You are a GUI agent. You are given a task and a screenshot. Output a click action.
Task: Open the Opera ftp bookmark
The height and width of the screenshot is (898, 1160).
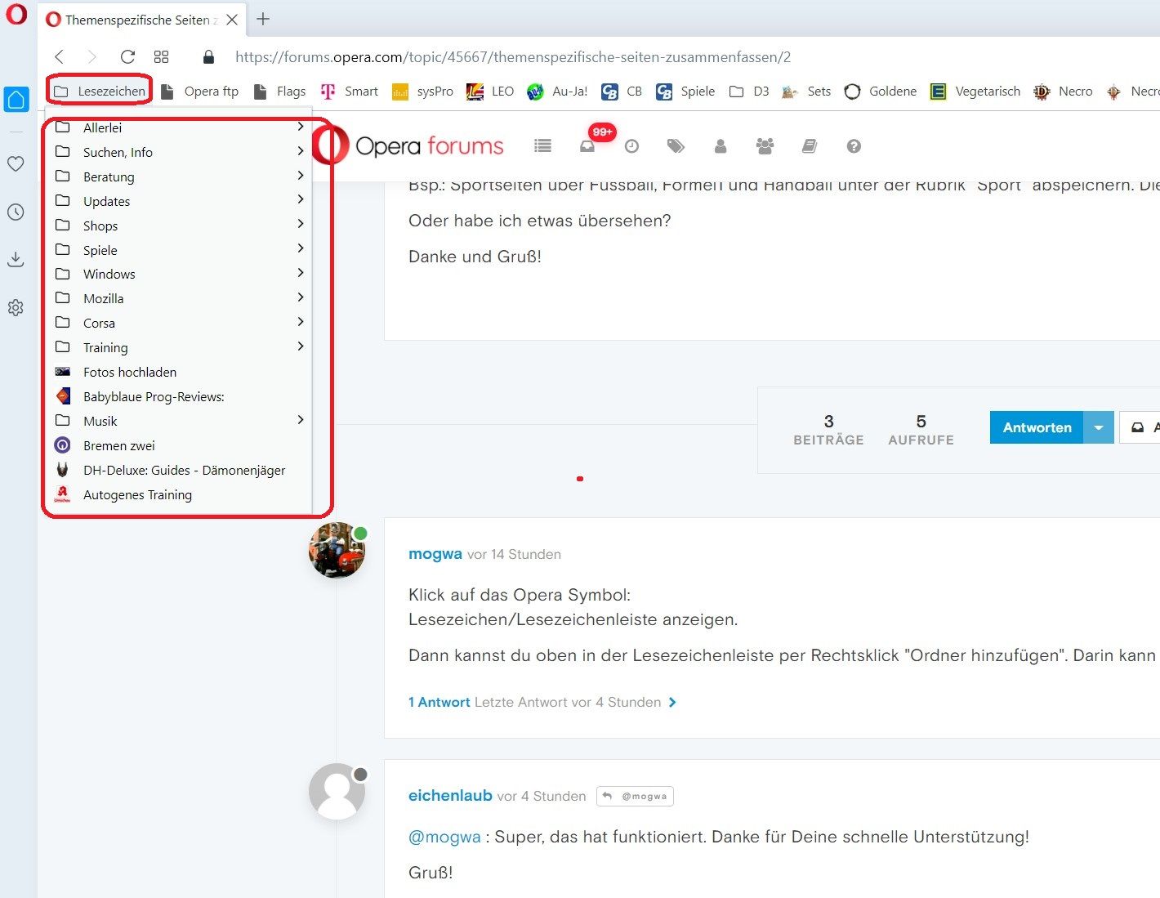(200, 92)
